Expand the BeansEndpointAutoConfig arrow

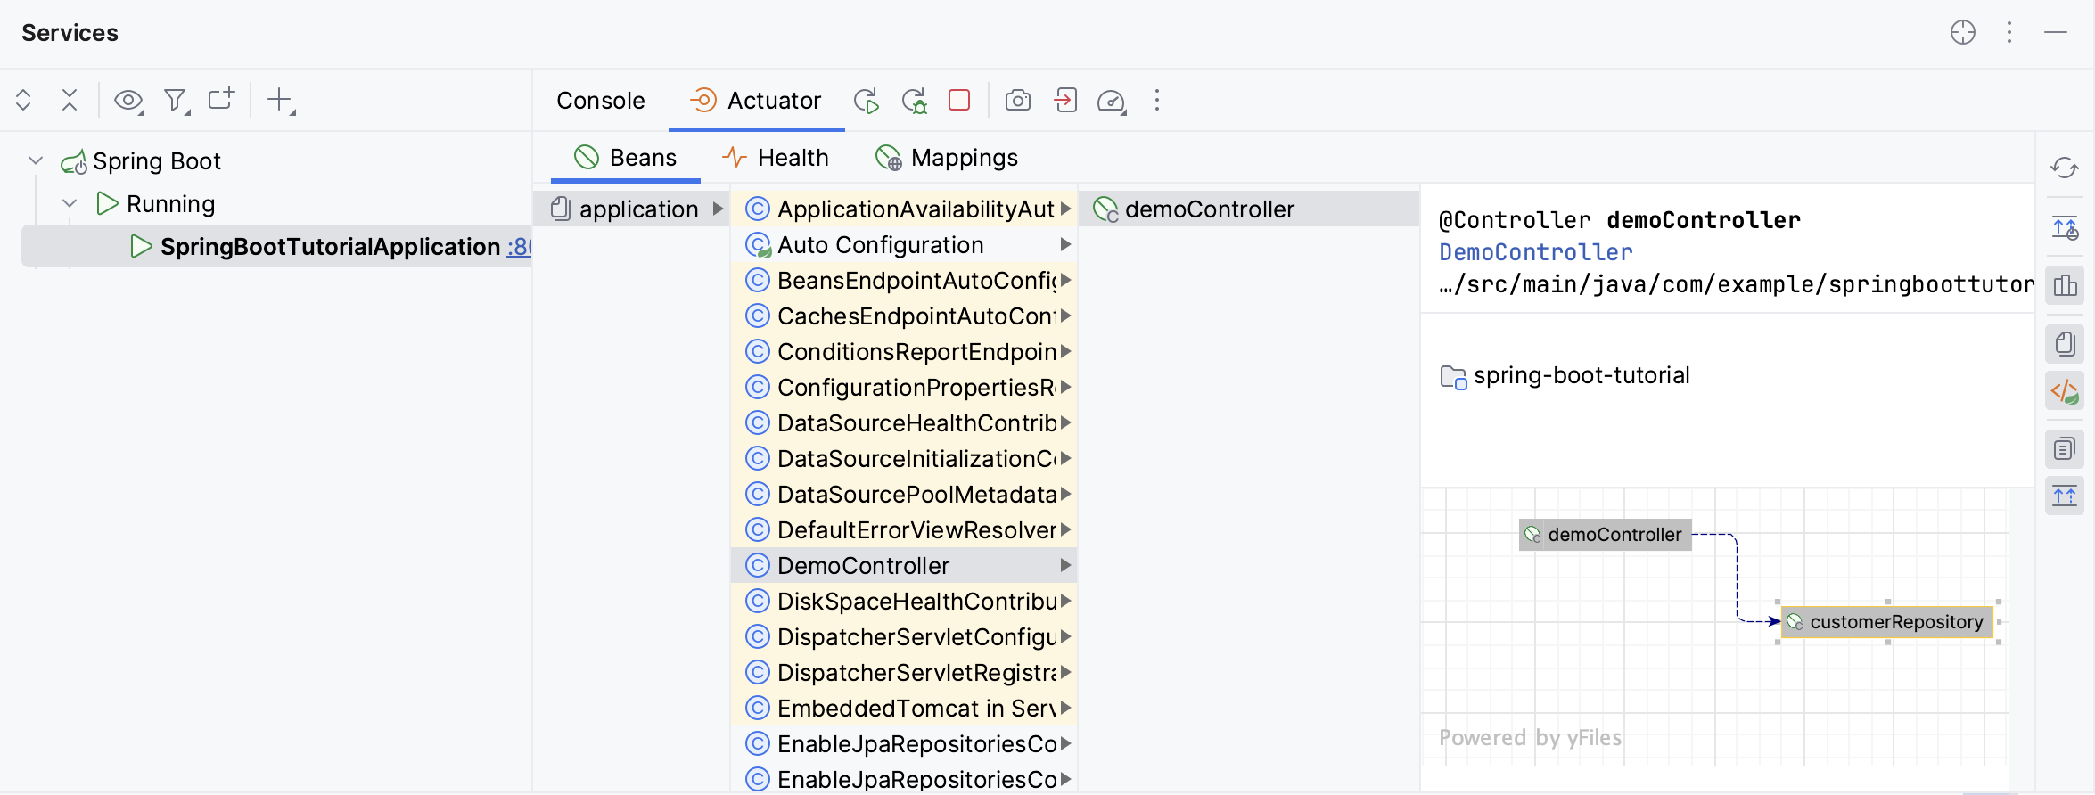point(1065,280)
